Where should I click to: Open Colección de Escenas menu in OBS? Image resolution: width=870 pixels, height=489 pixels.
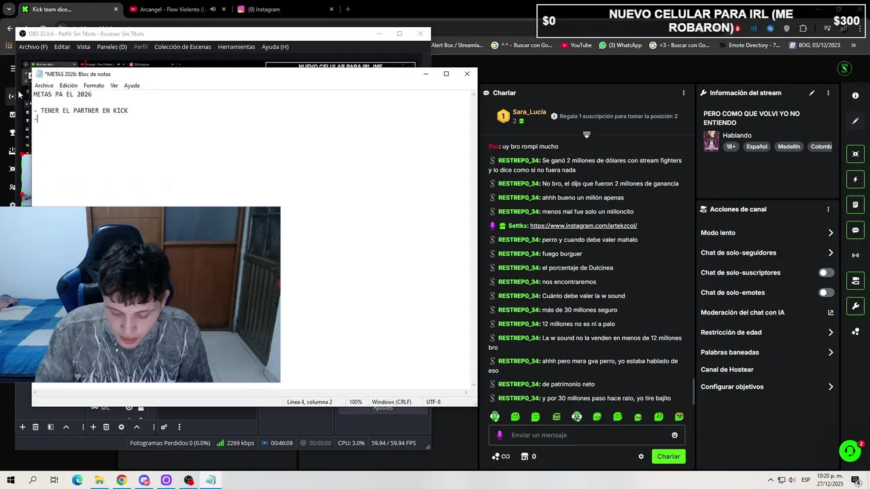(x=183, y=47)
